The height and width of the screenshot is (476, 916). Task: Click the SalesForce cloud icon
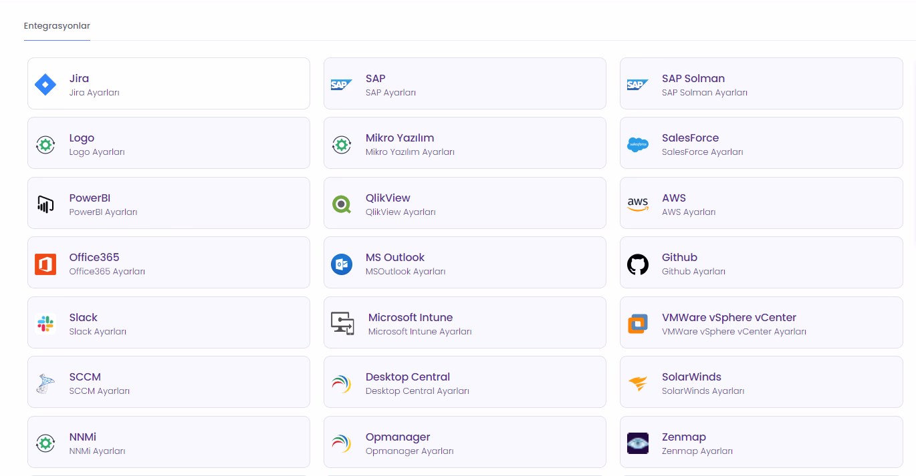click(638, 144)
